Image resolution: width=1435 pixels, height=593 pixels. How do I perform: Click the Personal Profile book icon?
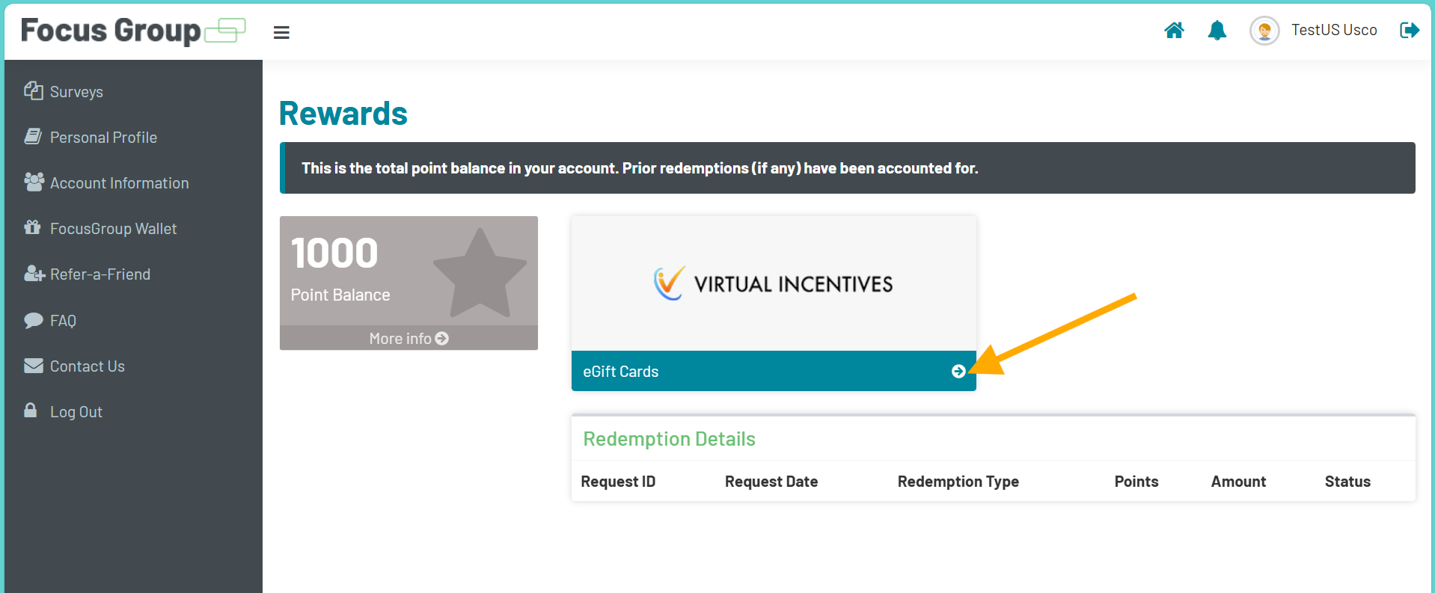(33, 136)
